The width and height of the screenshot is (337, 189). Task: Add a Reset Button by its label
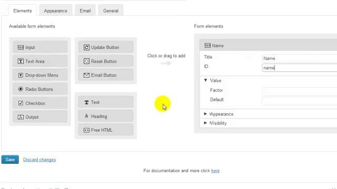coord(104,61)
